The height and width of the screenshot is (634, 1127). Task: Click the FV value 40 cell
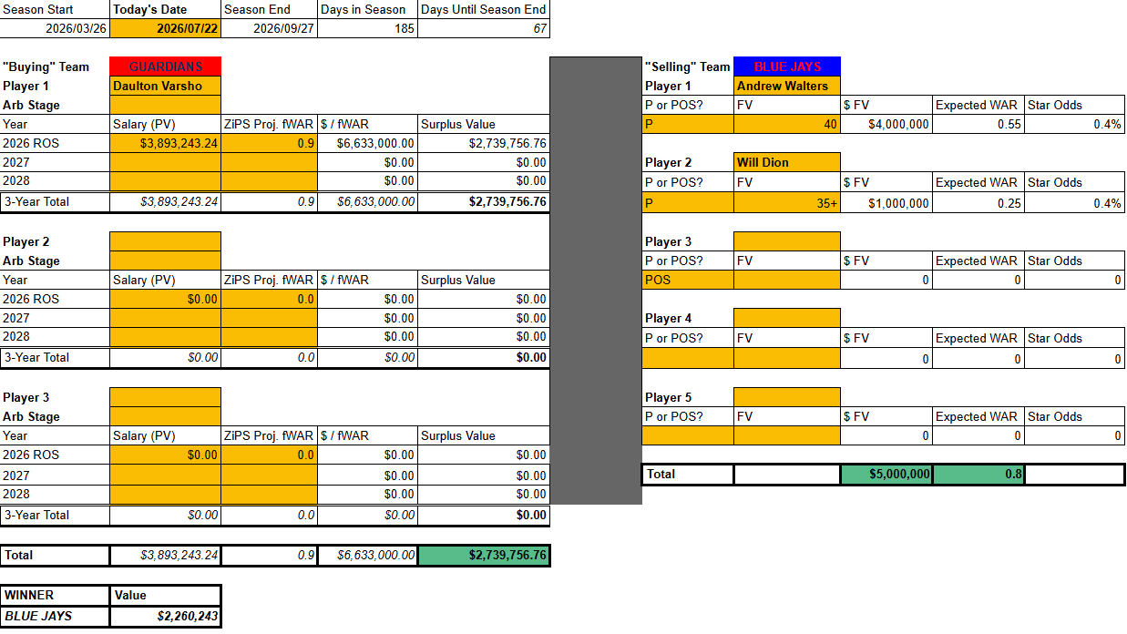pos(787,124)
